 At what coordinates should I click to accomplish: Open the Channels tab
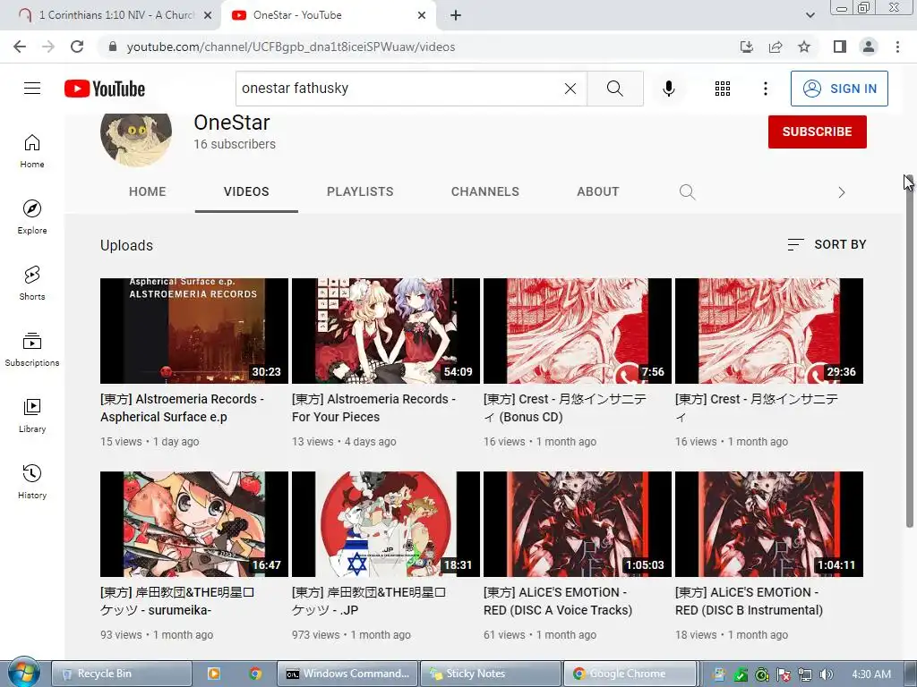click(484, 191)
